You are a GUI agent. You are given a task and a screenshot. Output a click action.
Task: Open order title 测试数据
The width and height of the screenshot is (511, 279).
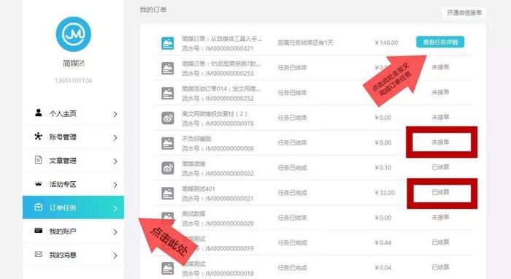pos(193,214)
